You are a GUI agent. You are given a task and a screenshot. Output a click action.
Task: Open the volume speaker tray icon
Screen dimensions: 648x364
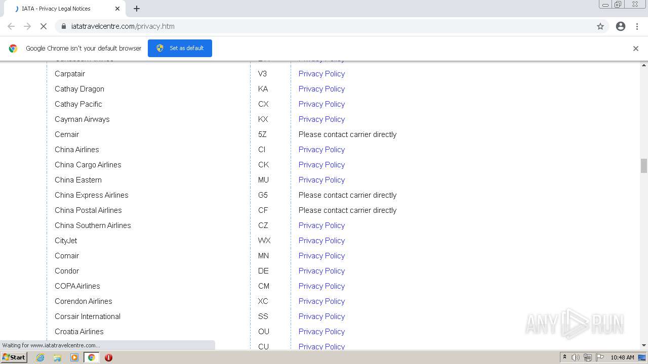point(575,357)
